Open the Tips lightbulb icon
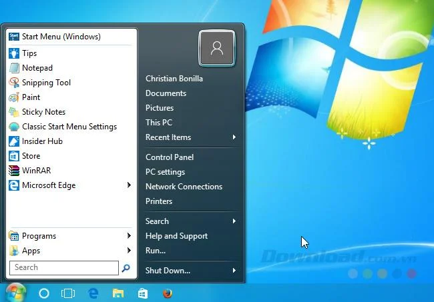 point(14,53)
